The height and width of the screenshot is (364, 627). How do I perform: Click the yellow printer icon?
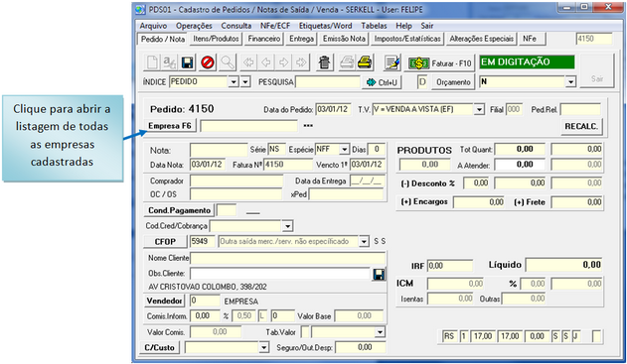[365, 62]
